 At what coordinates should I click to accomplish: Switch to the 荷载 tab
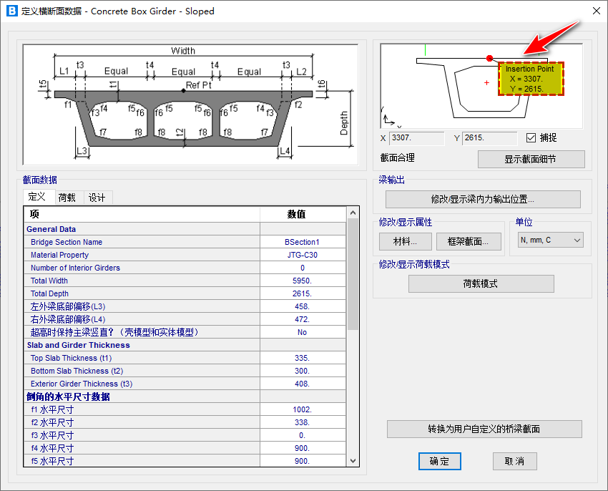point(67,198)
